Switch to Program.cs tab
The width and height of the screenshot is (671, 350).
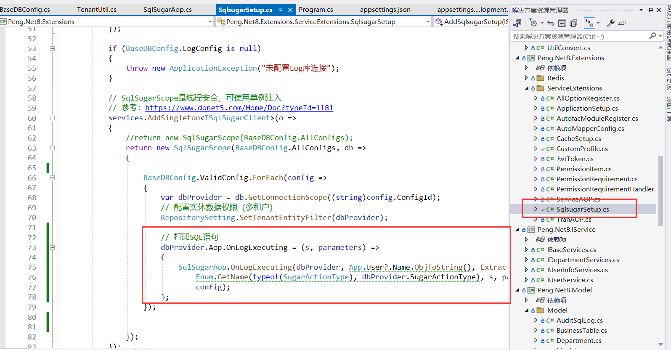click(316, 9)
